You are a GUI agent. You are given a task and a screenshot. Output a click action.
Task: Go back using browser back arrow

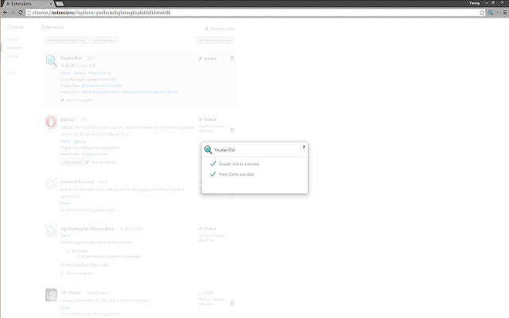[x=6, y=13]
